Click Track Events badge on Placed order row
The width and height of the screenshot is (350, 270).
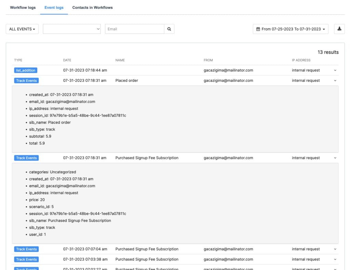click(x=26, y=81)
